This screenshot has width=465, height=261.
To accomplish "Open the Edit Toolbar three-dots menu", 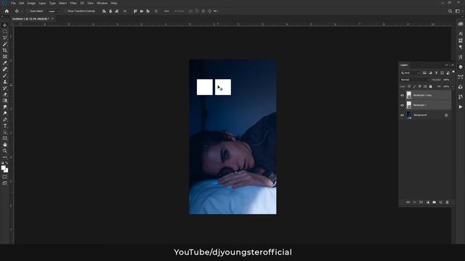I will point(5,157).
